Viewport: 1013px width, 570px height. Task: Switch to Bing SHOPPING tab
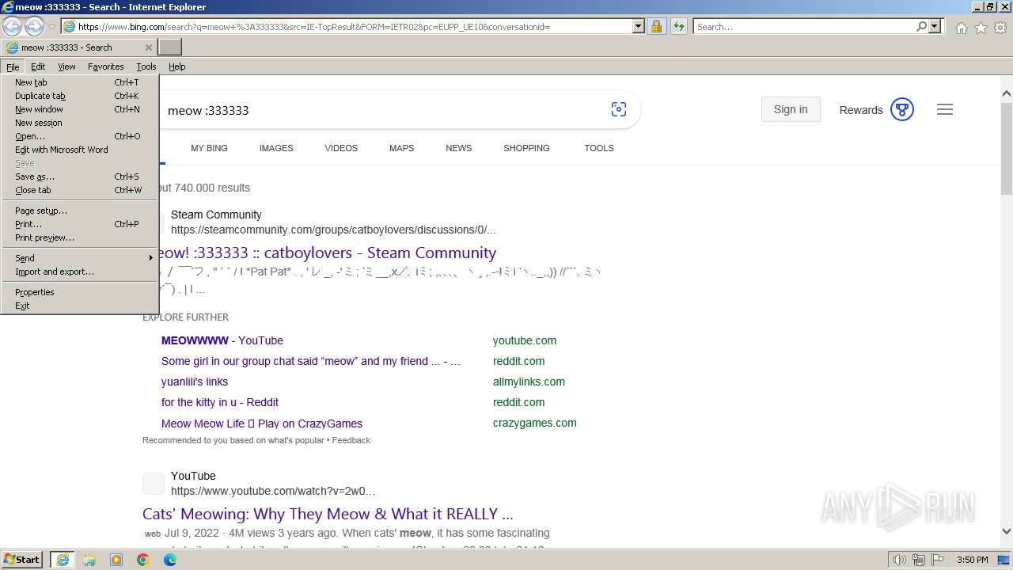[526, 148]
